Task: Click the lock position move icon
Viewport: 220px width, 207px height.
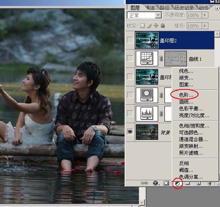Action: (x=156, y=26)
